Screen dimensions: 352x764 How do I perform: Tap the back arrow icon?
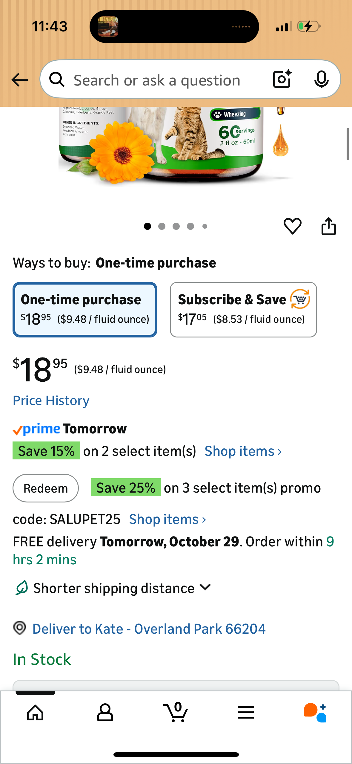tap(20, 80)
